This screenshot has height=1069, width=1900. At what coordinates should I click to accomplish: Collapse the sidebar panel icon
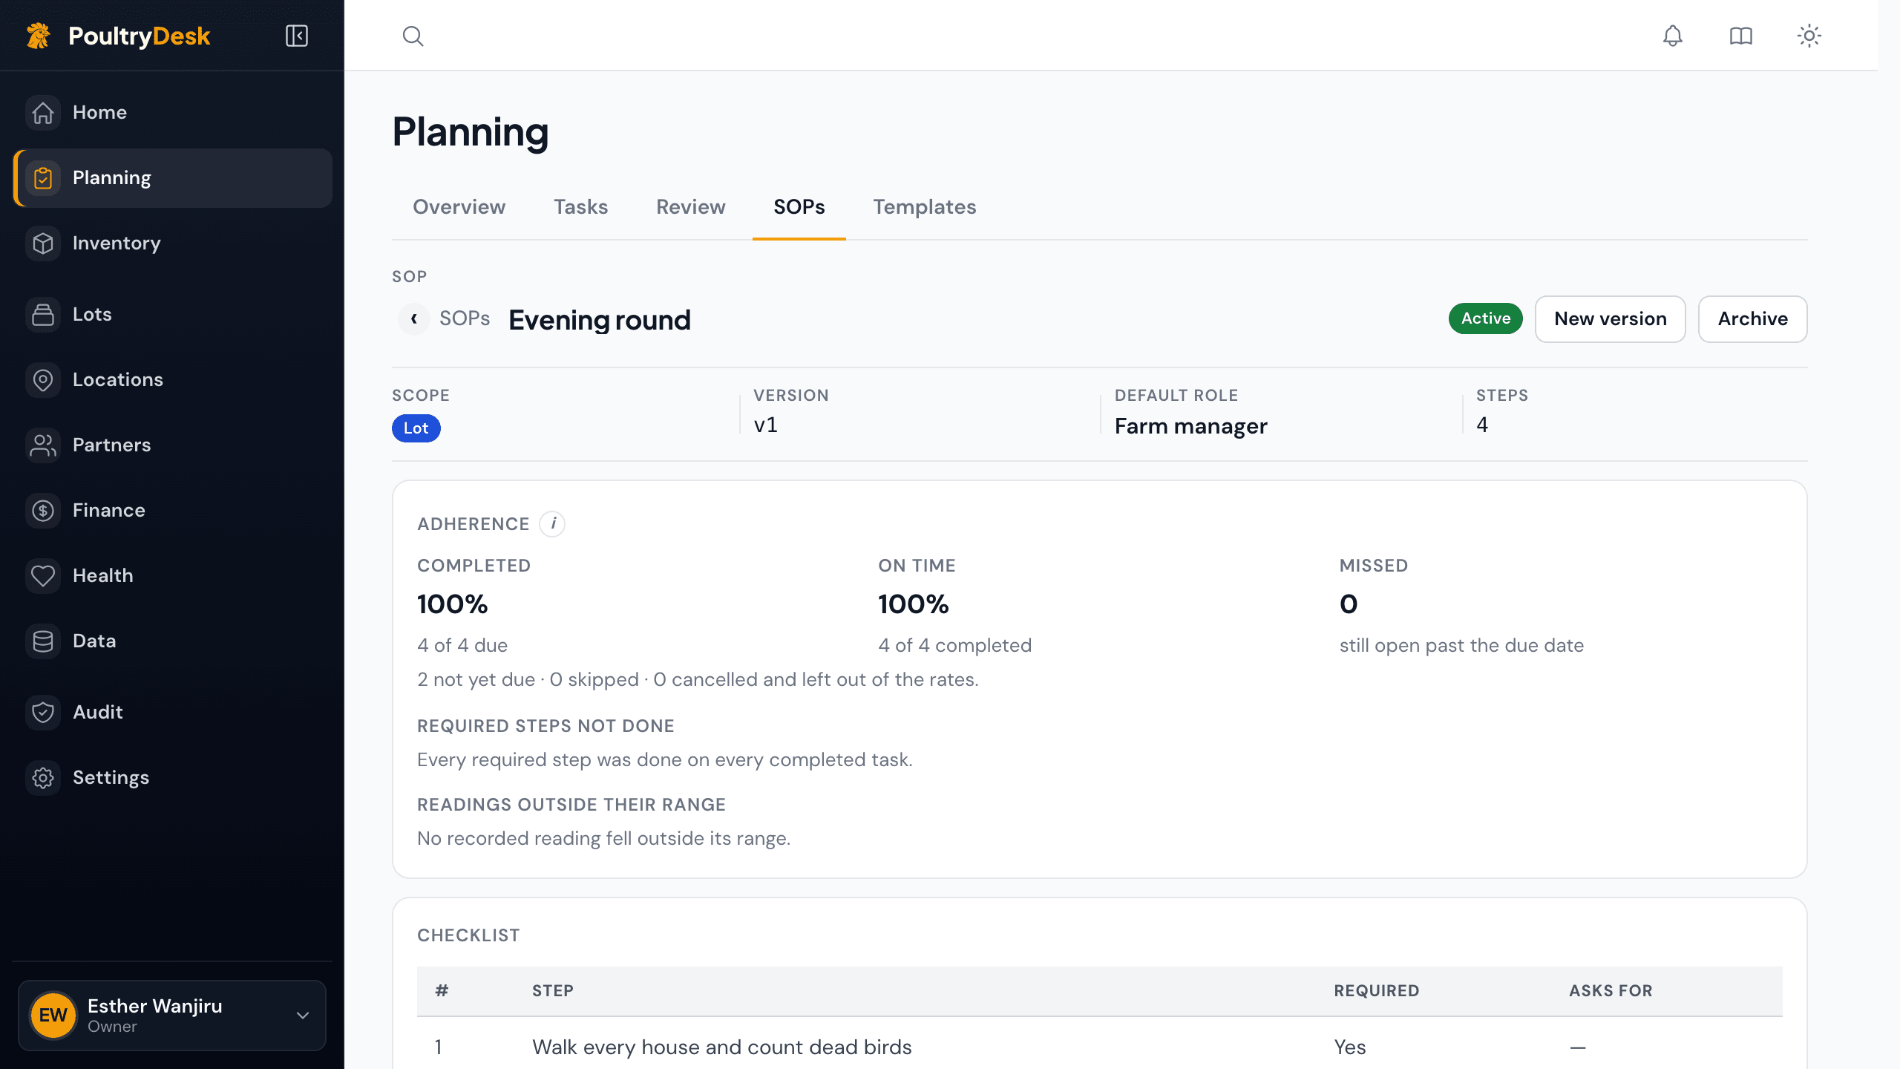tap(297, 36)
